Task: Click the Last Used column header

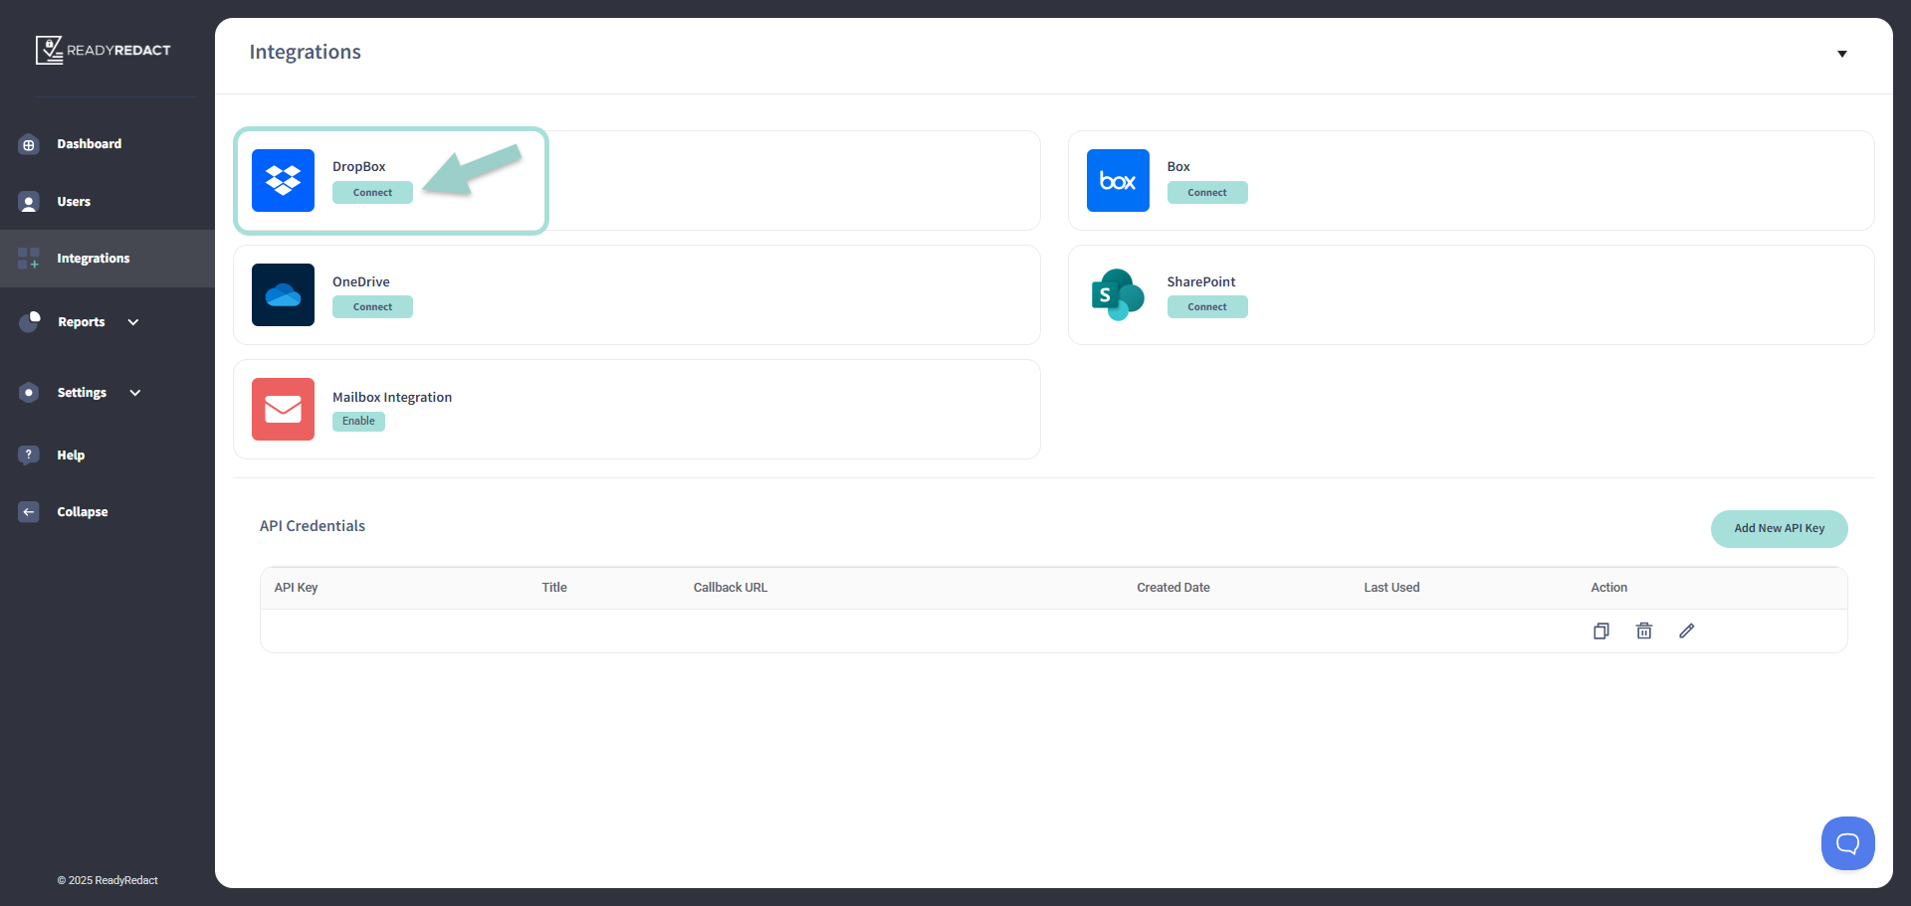Action: (1391, 588)
